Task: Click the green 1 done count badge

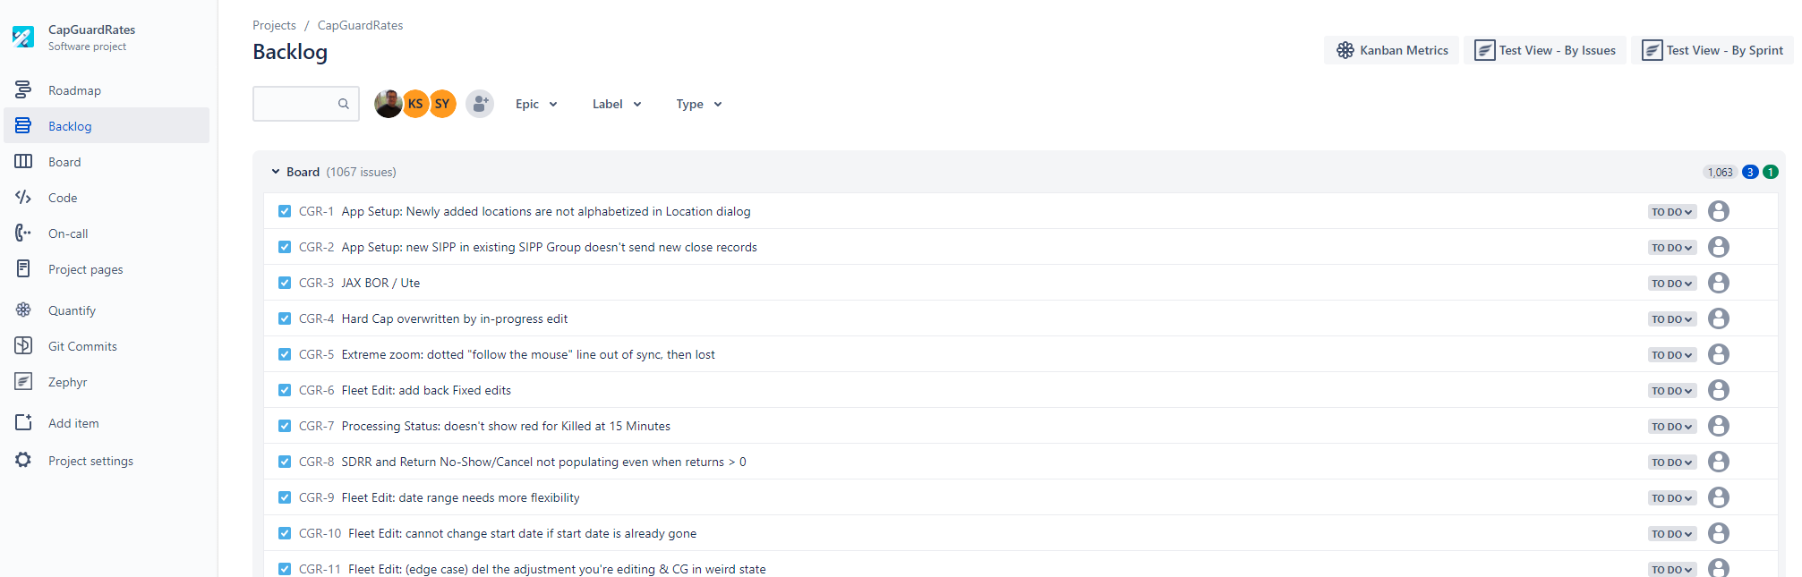Action: (1771, 172)
